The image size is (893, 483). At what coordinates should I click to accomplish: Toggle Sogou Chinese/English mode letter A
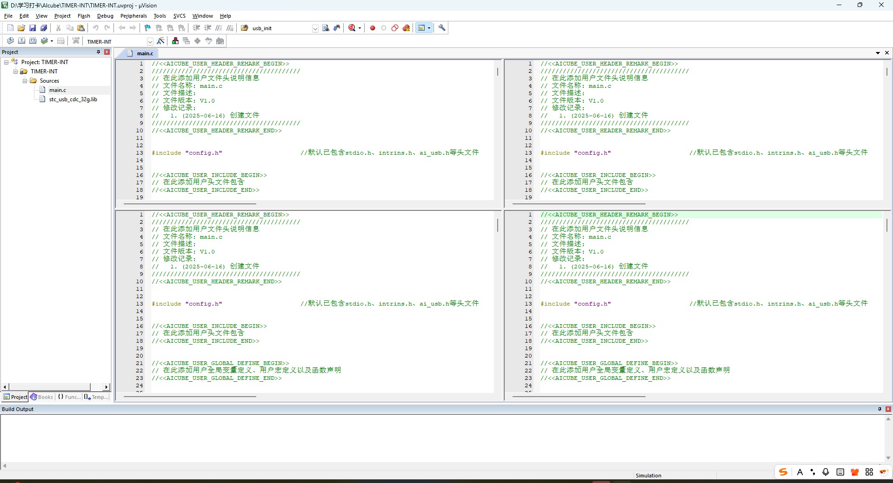[800, 472]
